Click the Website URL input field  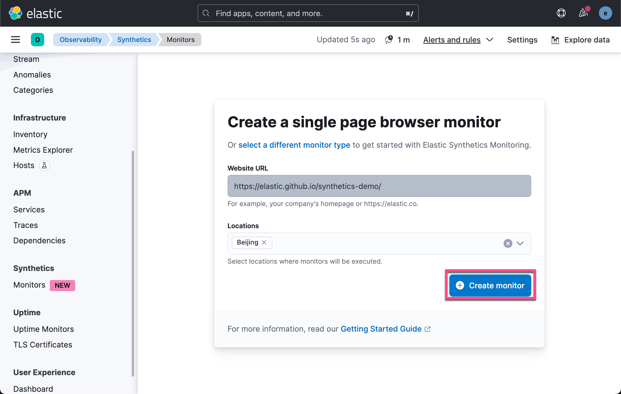(x=379, y=186)
